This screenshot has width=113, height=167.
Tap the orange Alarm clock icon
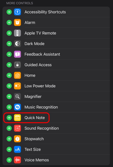[x=17, y=22]
